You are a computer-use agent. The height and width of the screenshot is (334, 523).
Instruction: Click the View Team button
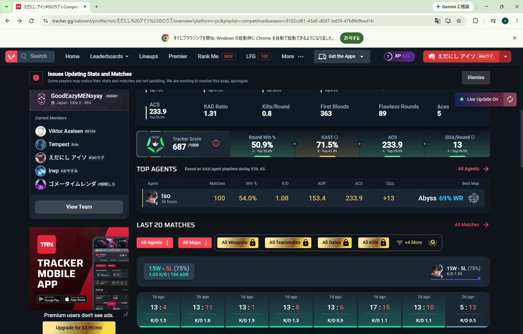pos(79,207)
